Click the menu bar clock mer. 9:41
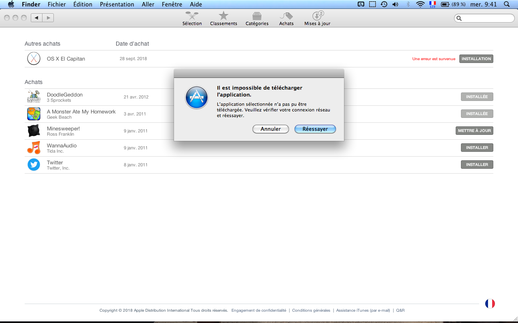 pyautogui.click(x=484, y=4)
